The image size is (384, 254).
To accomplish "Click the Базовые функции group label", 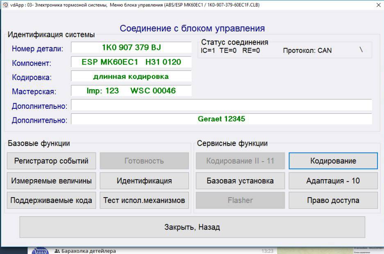I will (x=39, y=143).
